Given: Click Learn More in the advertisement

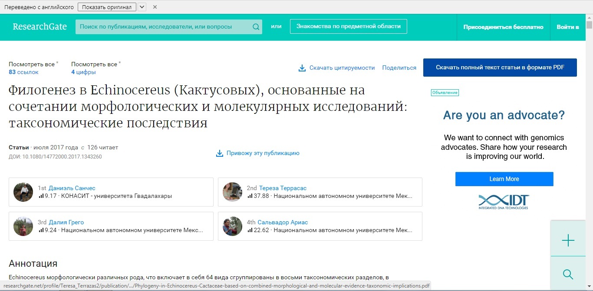Looking at the screenshot, I should 504,179.
